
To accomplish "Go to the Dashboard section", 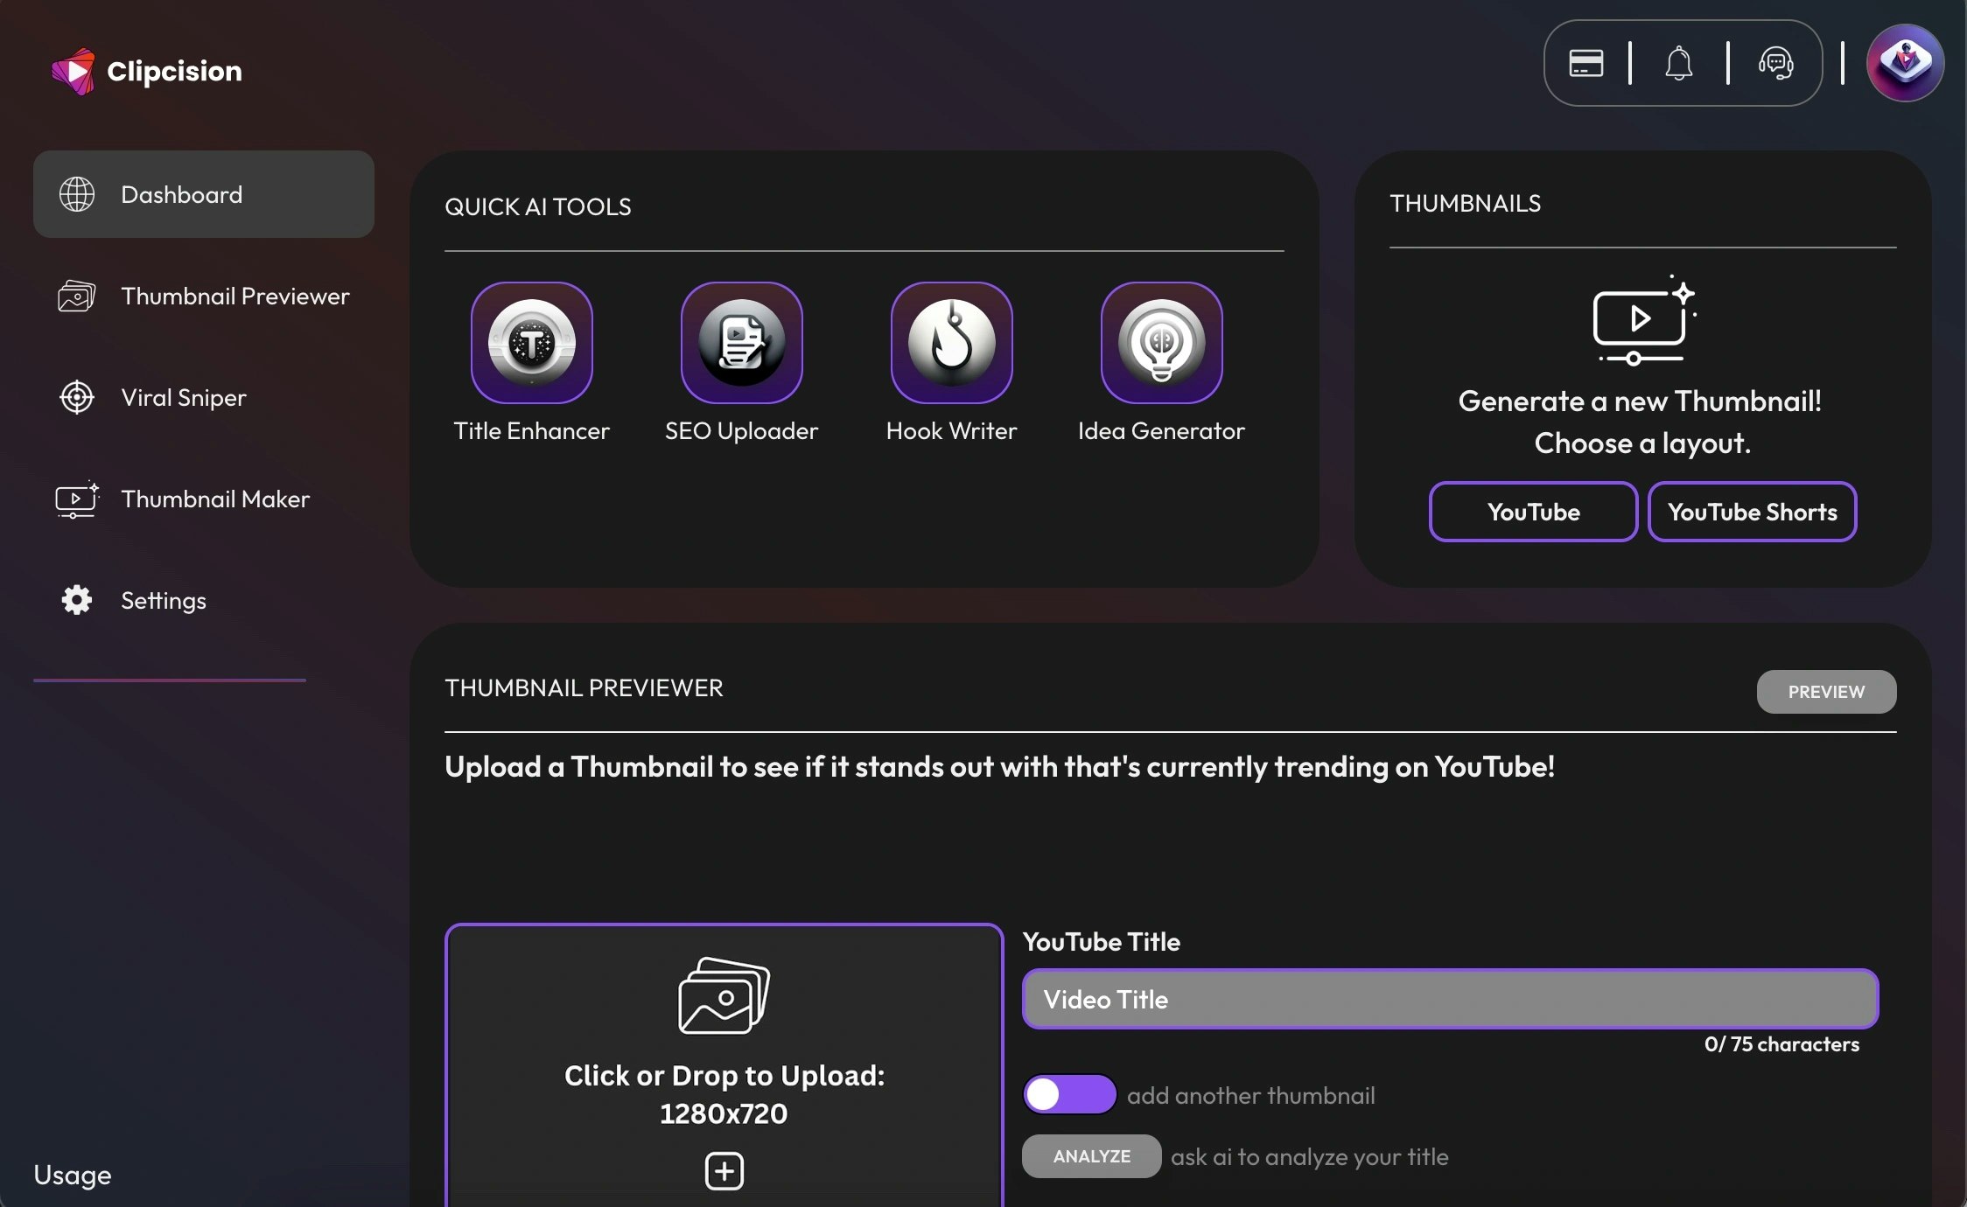I will click(x=181, y=194).
